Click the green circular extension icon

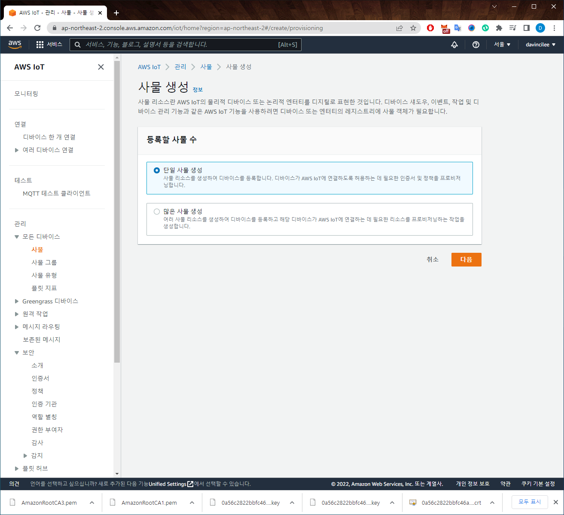click(x=485, y=28)
